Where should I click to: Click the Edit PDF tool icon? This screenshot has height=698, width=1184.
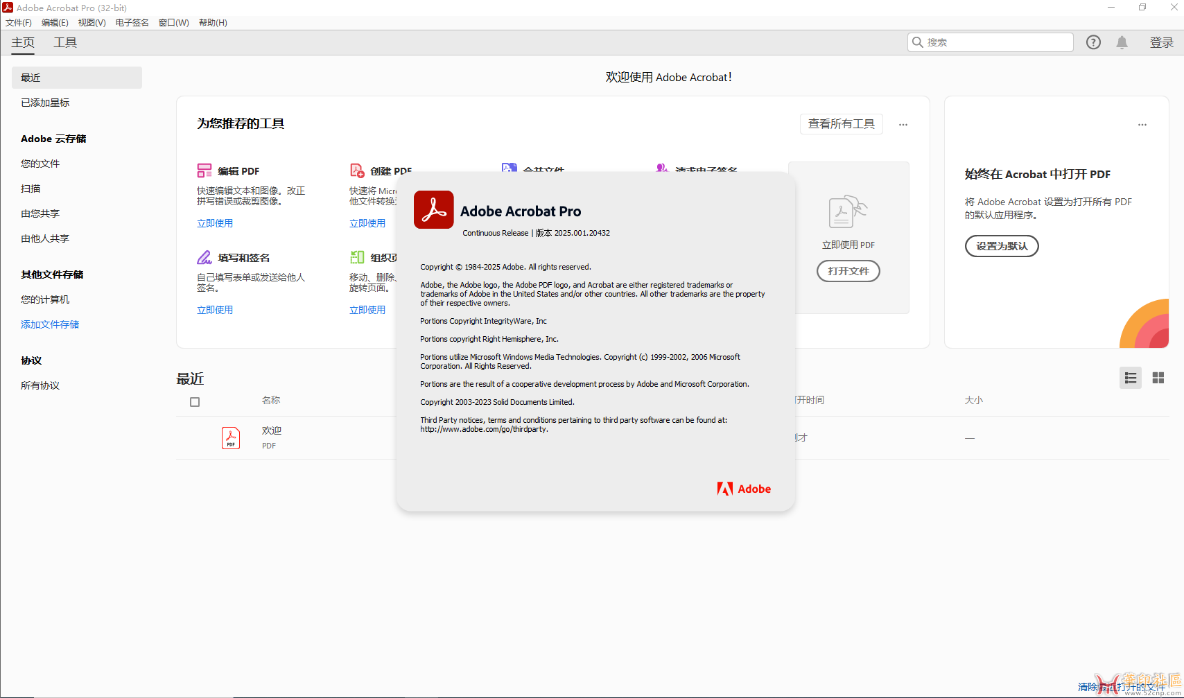click(x=204, y=171)
